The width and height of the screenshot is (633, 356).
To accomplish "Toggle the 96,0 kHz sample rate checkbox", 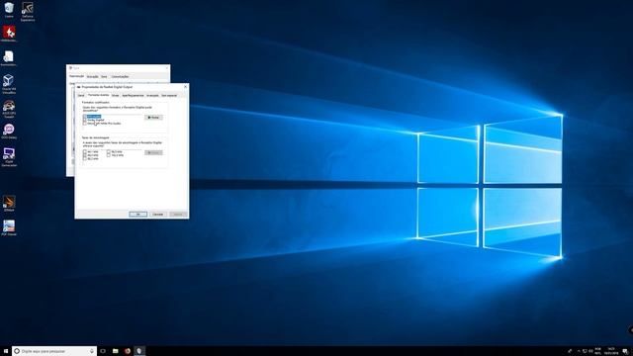I will [x=108, y=151].
